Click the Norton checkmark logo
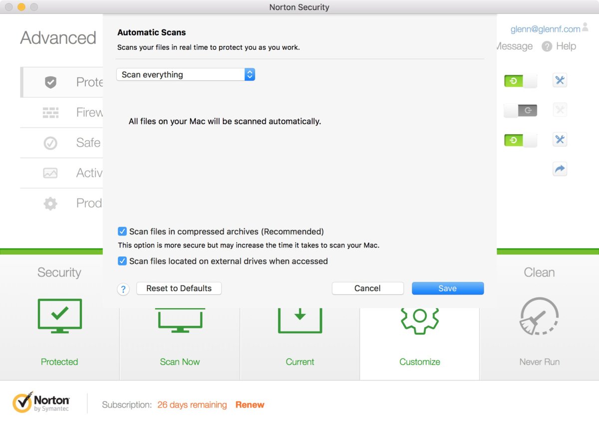This screenshot has height=421, width=599. (x=23, y=403)
